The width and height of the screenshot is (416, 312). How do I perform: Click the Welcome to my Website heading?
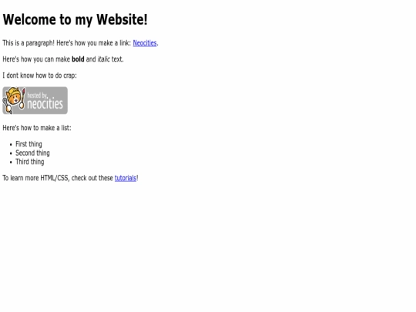pyautogui.click(x=75, y=19)
